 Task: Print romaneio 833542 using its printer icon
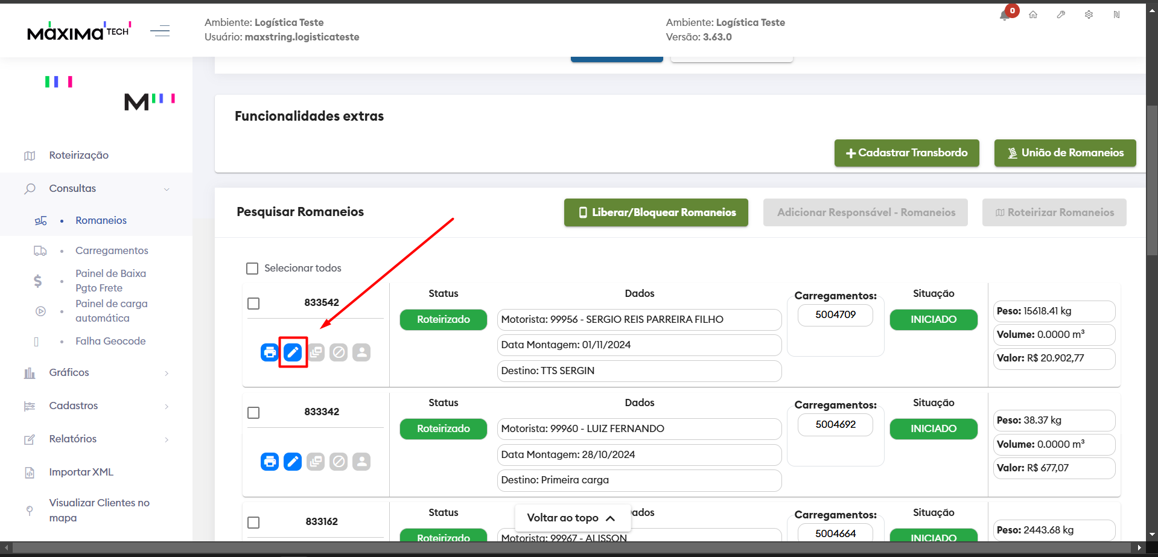coord(270,352)
